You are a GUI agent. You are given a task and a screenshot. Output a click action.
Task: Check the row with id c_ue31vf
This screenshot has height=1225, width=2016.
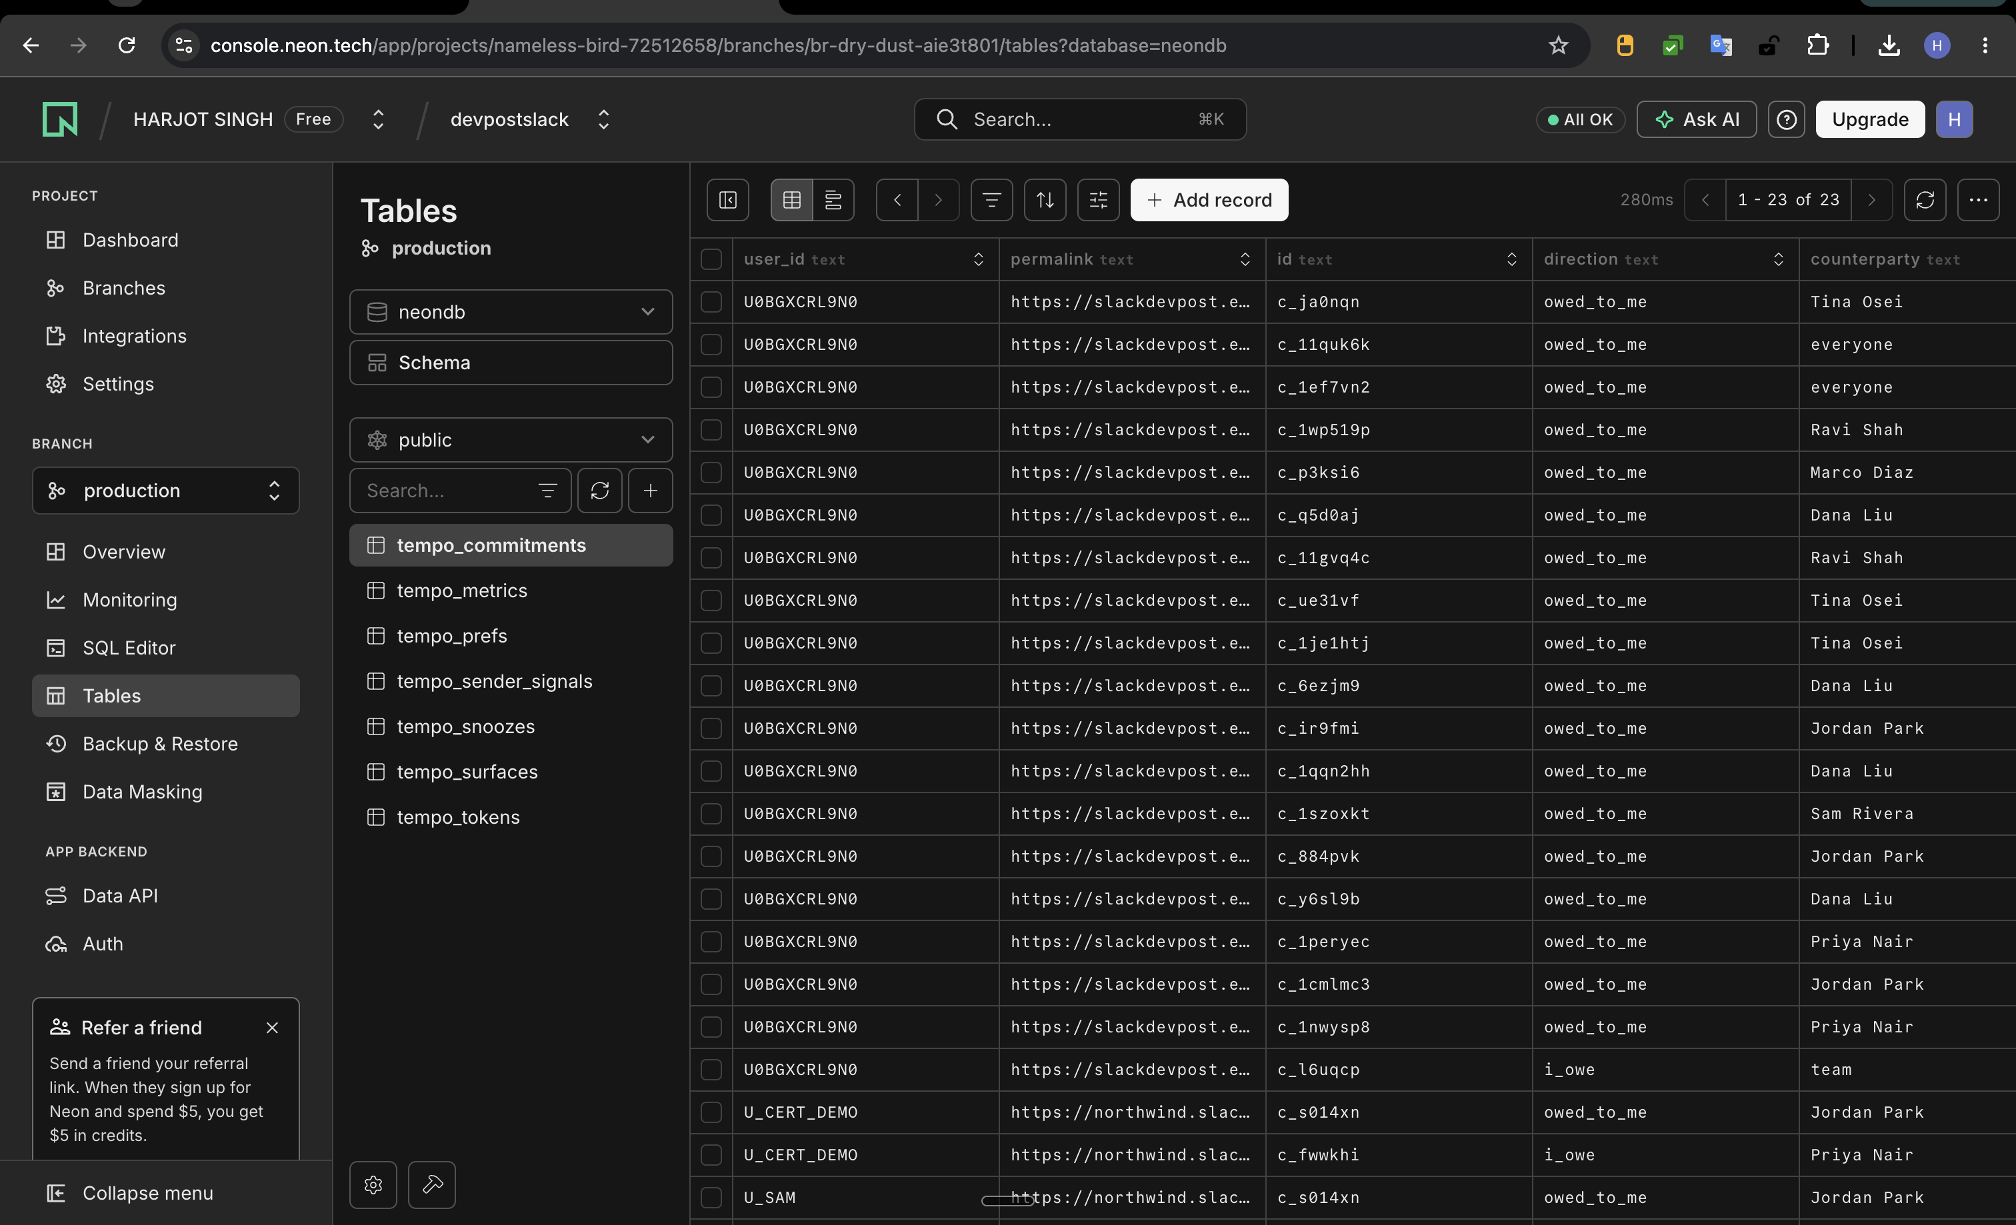(x=711, y=601)
